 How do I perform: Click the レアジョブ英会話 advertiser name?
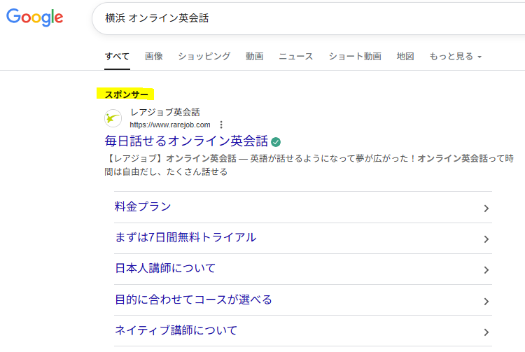[165, 113]
